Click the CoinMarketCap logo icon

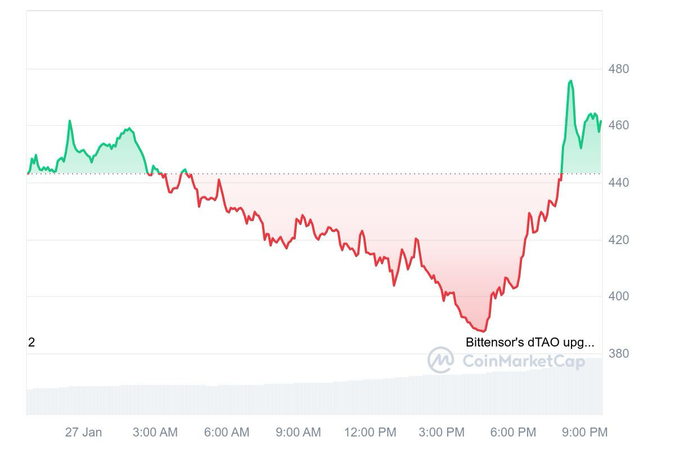(440, 360)
